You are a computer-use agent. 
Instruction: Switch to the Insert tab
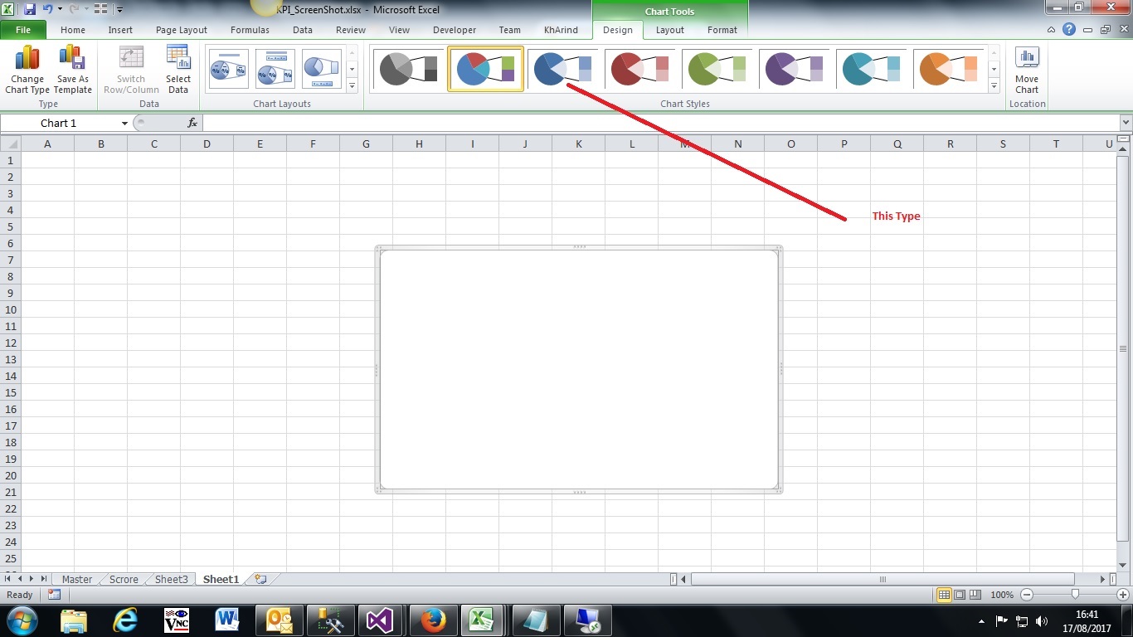[x=120, y=30]
